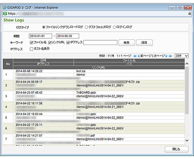
Task: Open the 20件 results-per-page dropdown
Action: click(182, 56)
